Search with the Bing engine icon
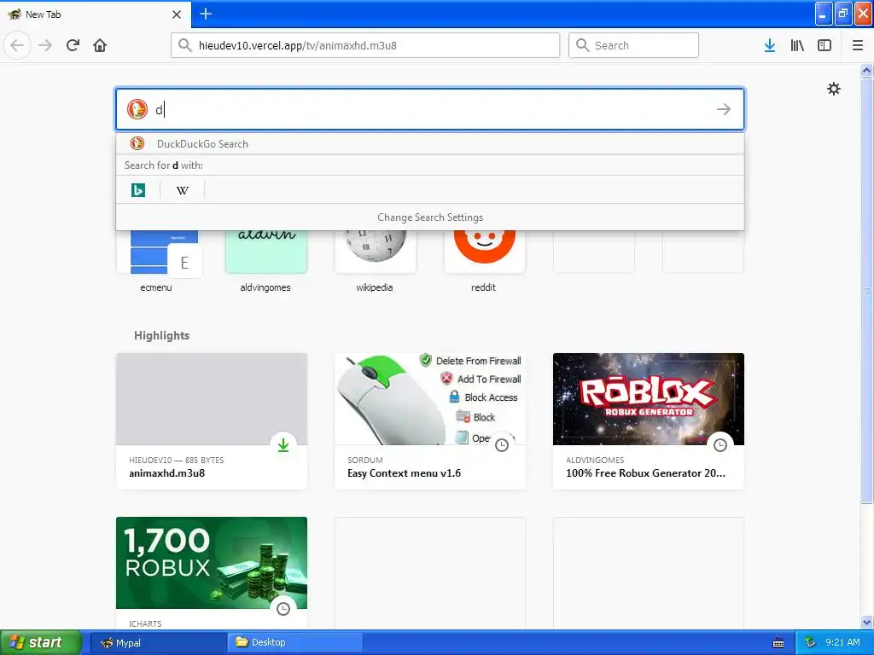The image size is (874, 655). (x=138, y=190)
